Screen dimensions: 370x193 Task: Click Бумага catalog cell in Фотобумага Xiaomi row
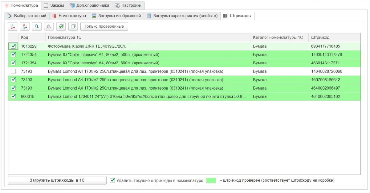click(279, 46)
